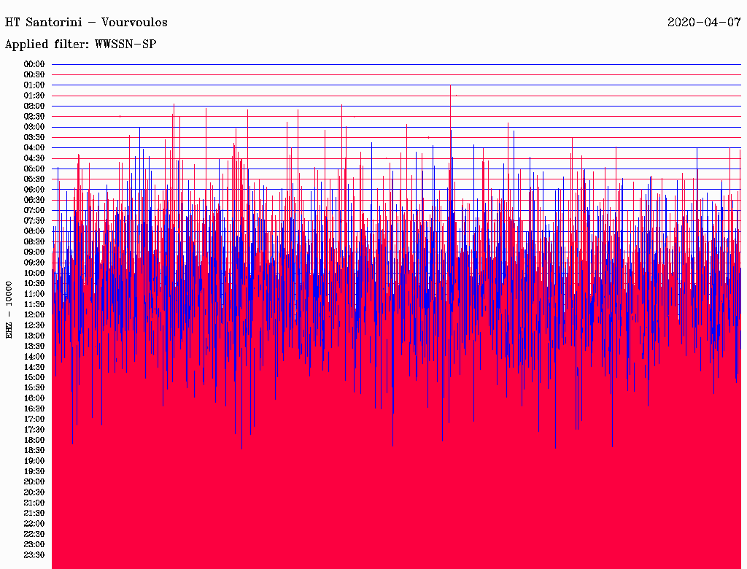This screenshot has width=747, height=569.
Task: Click the date '2020-04-07'
Action: [x=704, y=23]
